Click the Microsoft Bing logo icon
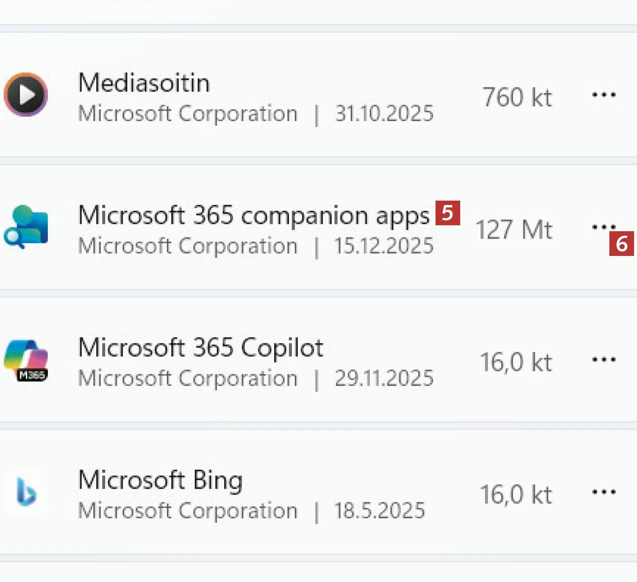Viewport: 637px width, 582px height. (26, 492)
